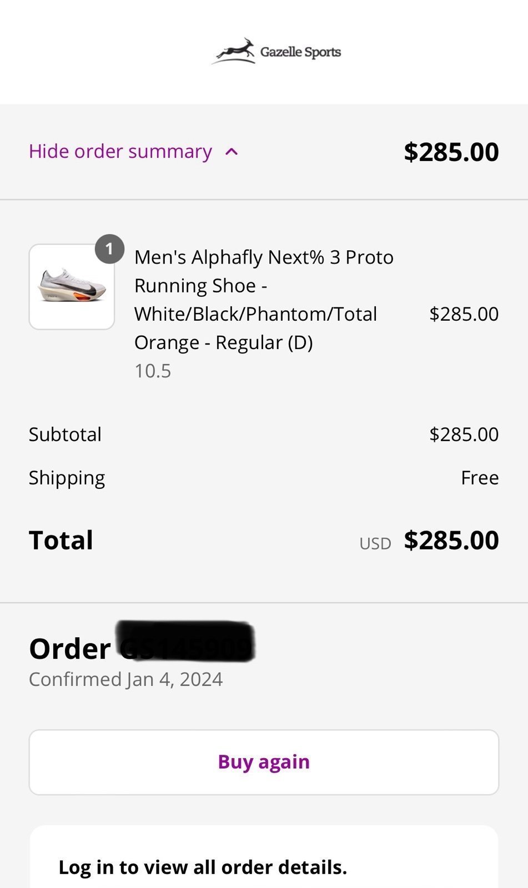Viewport: 528px width, 888px height.
Task: Click the bold Total amount $285.00
Action: click(451, 540)
